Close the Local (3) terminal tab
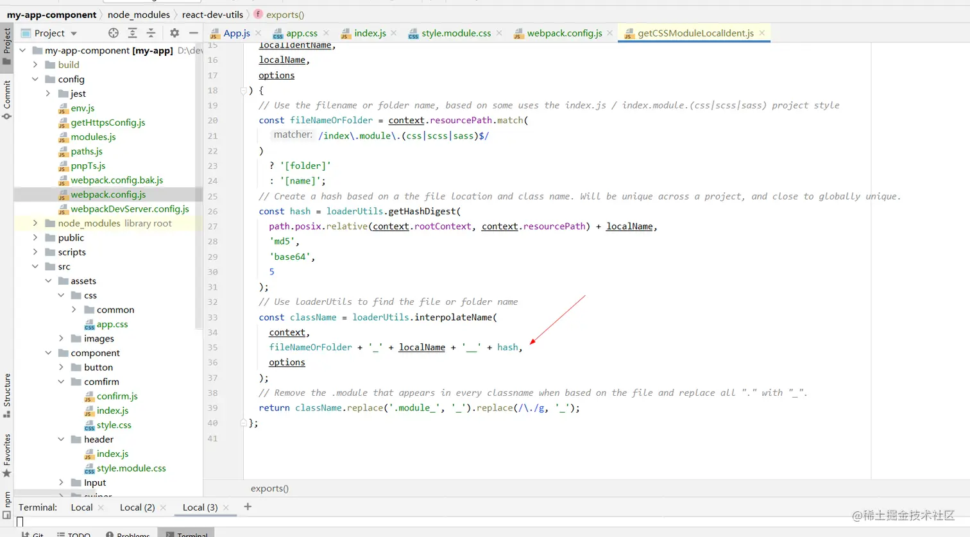Screen dimensions: 970x537 (x=226, y=507)
